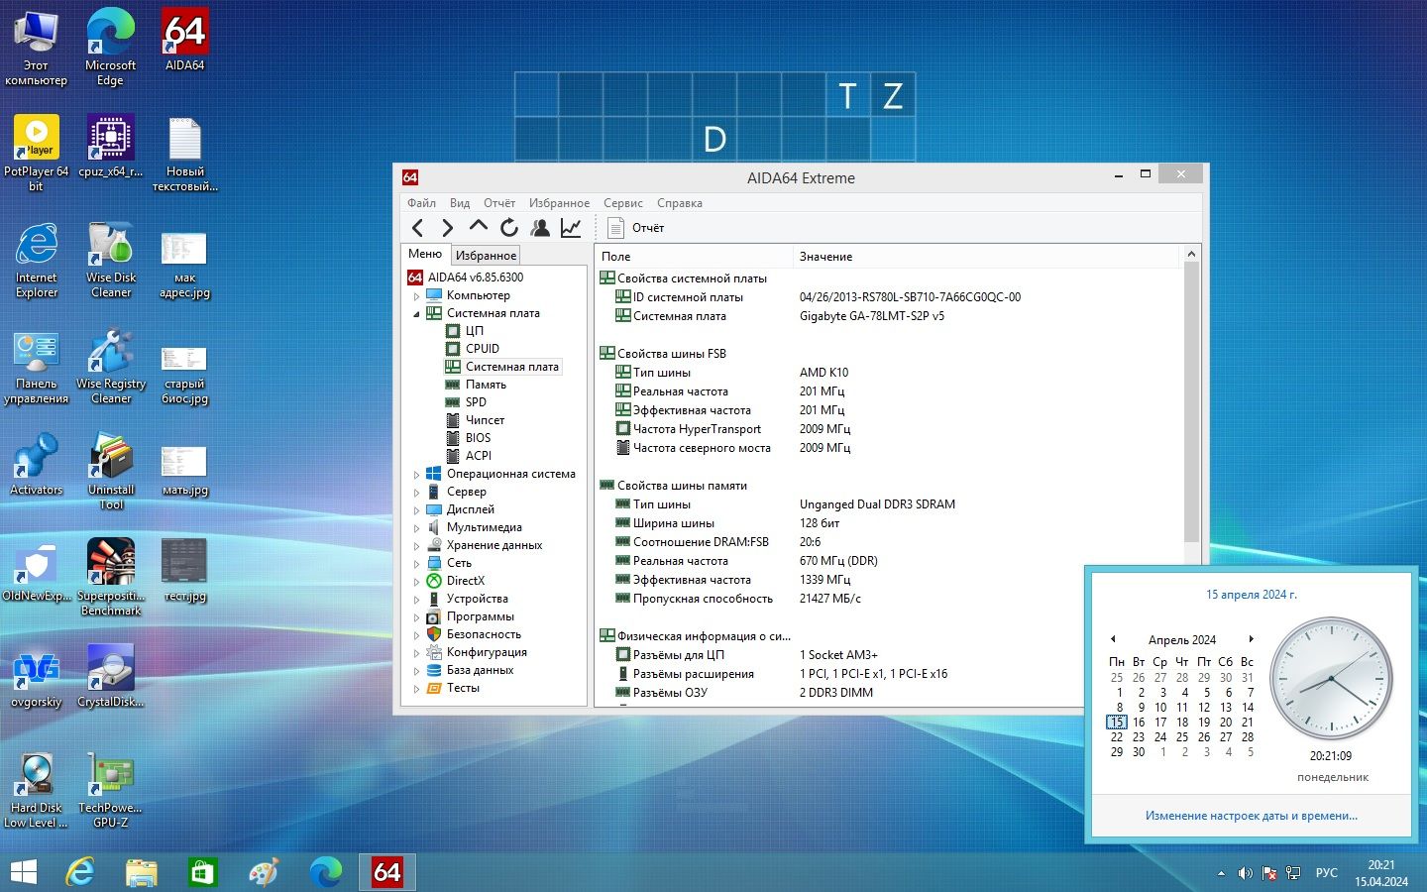Go to next month in calendar
Viewport: 1427px width, 892px height.
point(1252,639)
